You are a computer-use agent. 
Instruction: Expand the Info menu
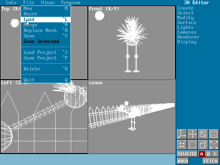(11, 3)
